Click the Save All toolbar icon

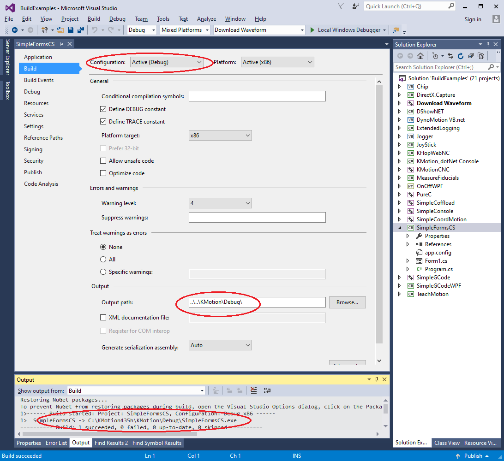pos(81,30)
